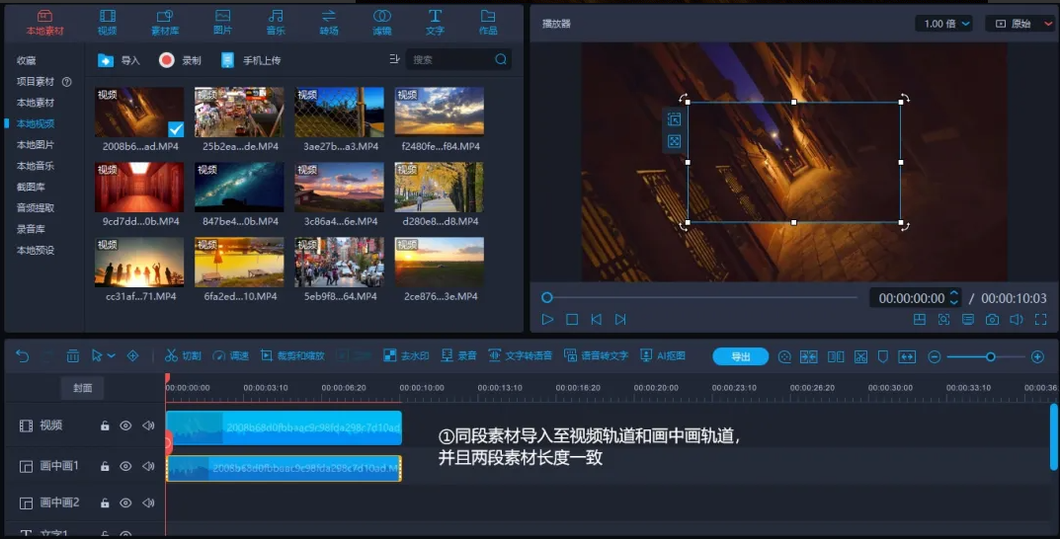The width and height of the screenshot is (1060, 539).
Task: Enter fullscreen preview mode
Action: coord(1041,320)
